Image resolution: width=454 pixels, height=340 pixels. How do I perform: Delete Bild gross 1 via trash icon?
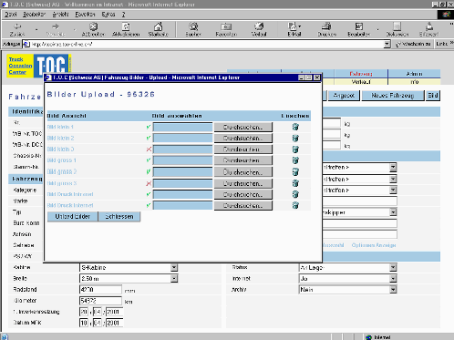pos(295,160)
